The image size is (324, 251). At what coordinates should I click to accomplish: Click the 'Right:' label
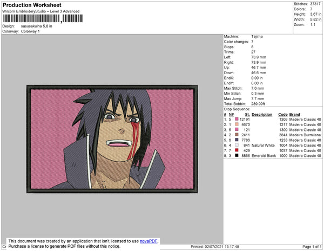tap(229, 63)
